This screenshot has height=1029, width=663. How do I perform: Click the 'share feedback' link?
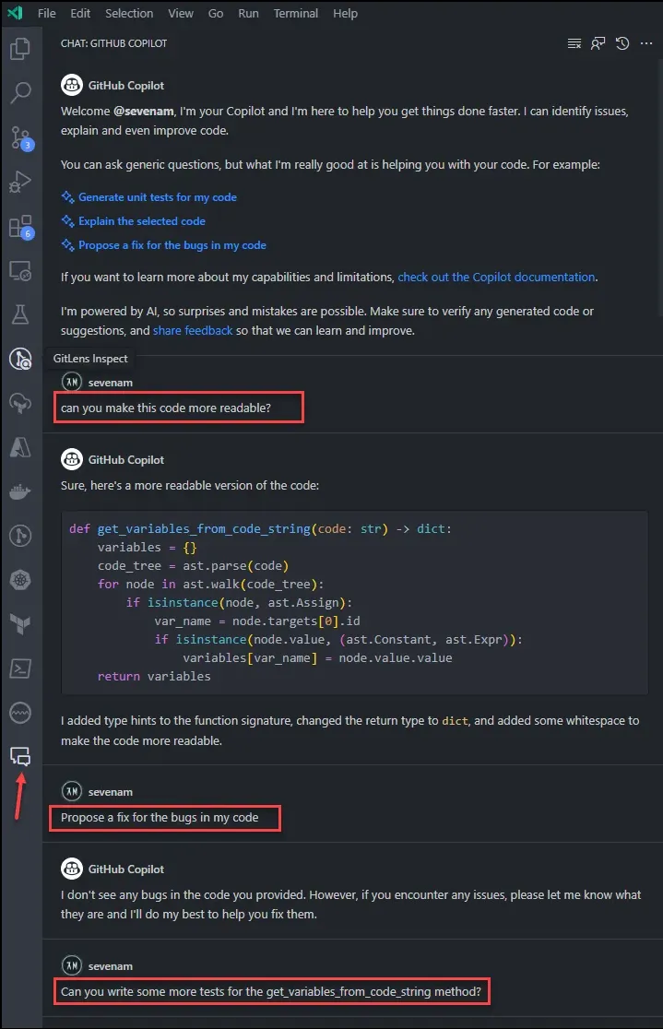point(193,331)
